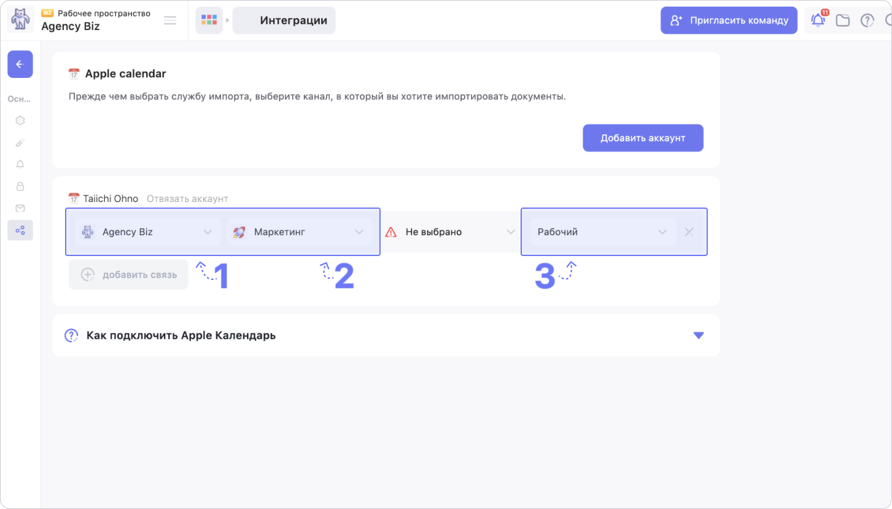
Task: Click the Интеграции breadcrumb tab
Action: click(x=293, y=20)
